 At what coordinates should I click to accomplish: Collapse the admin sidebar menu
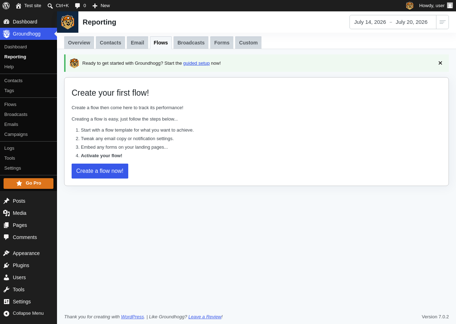28,313
